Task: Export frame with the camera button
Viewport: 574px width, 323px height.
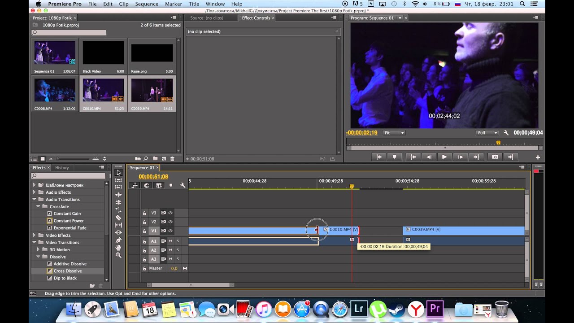Action: click(495, 157)
